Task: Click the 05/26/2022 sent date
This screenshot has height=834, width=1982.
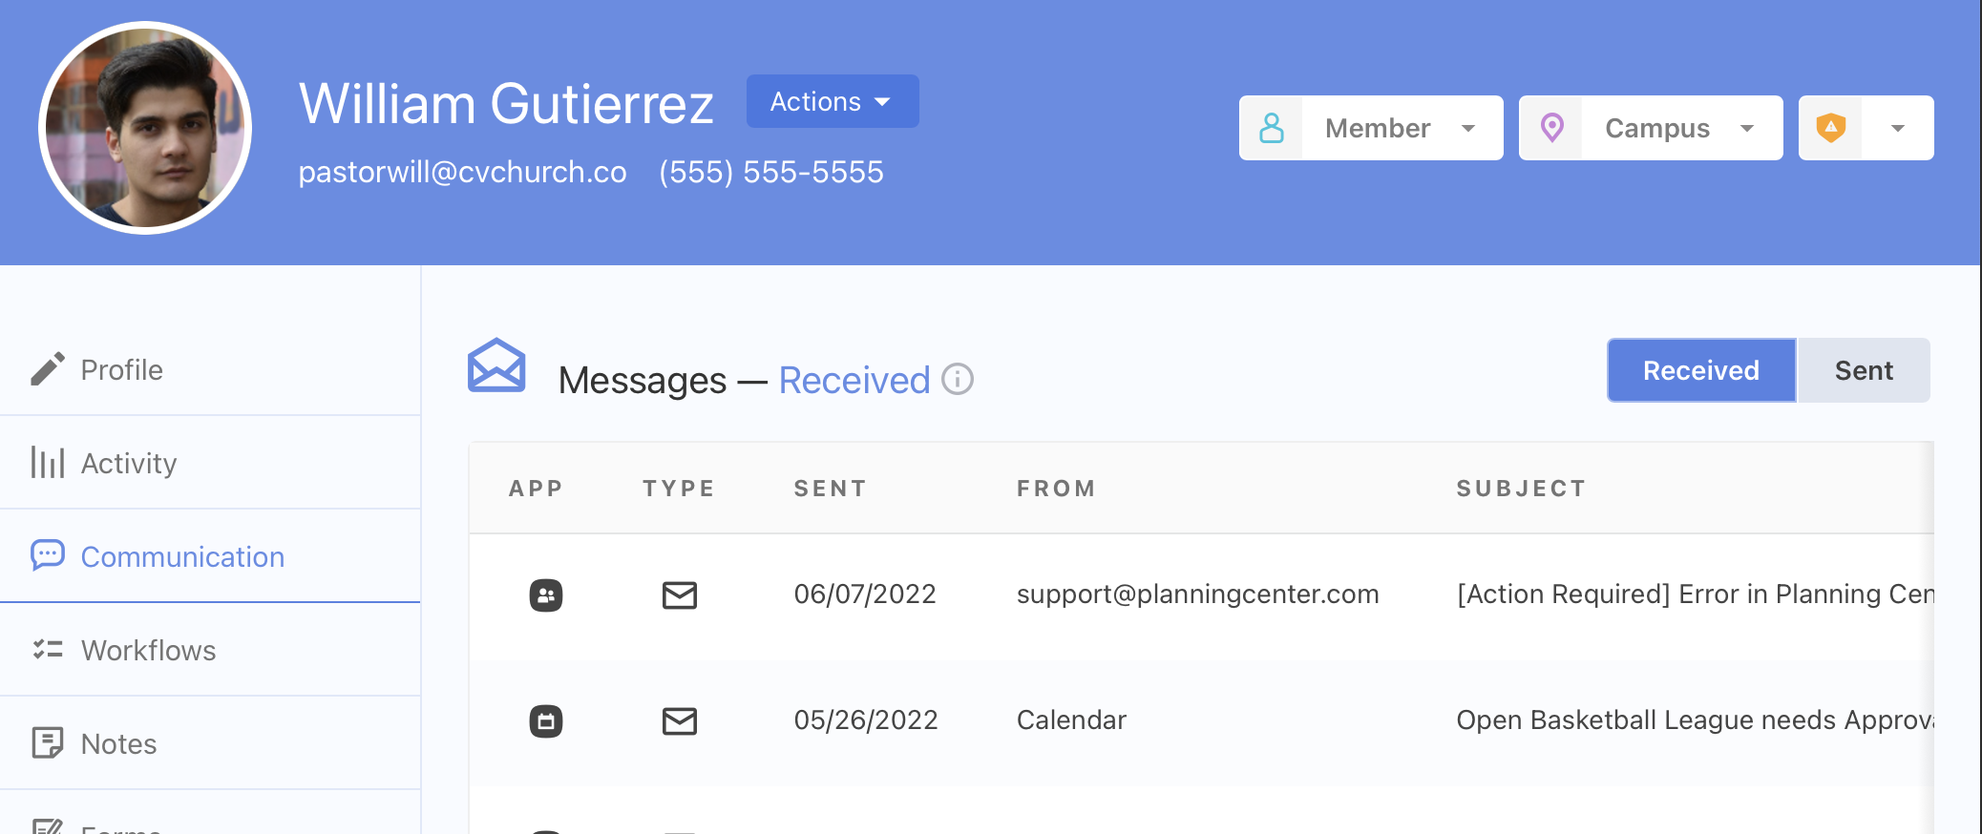Action: coord(866,720)
